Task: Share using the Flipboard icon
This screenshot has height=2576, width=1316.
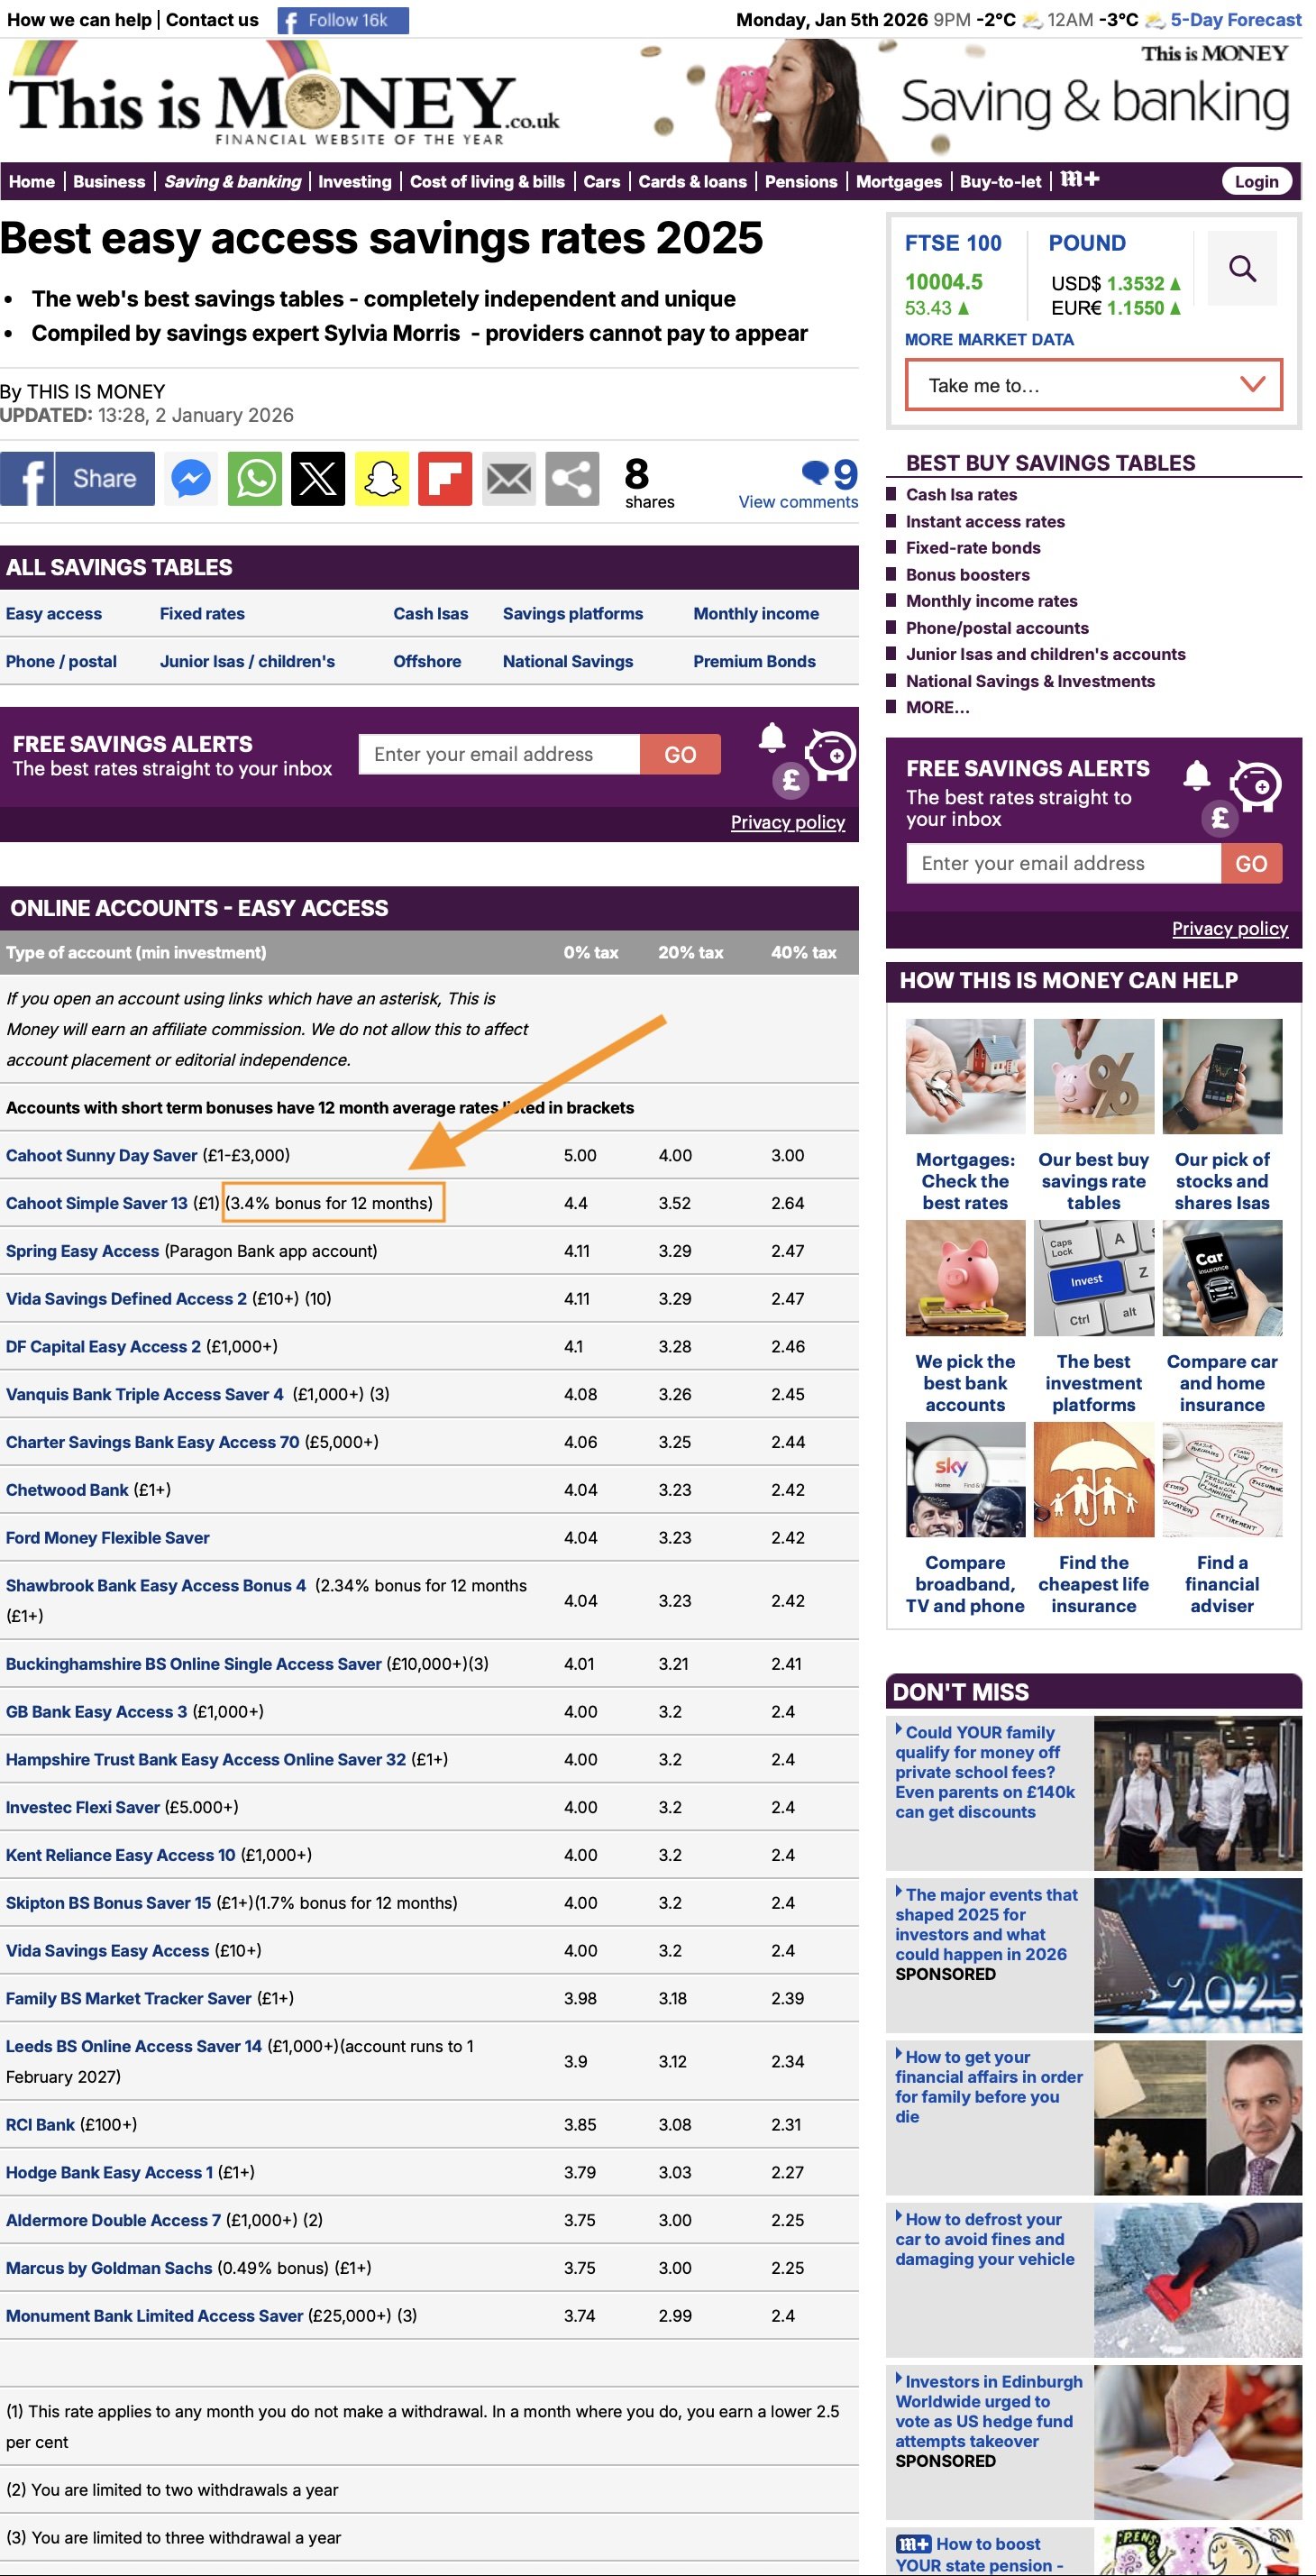Action: coord(445,479)
